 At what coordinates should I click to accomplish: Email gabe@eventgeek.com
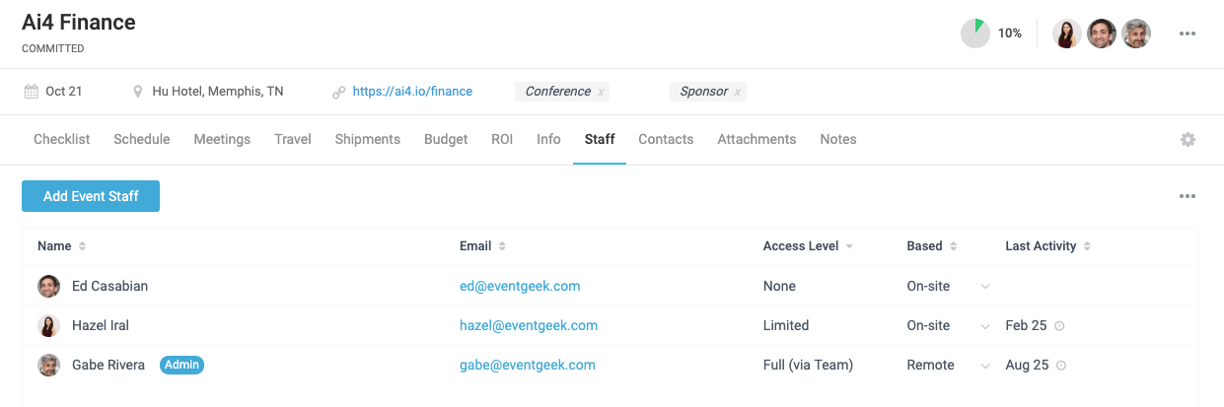point(528,366)
